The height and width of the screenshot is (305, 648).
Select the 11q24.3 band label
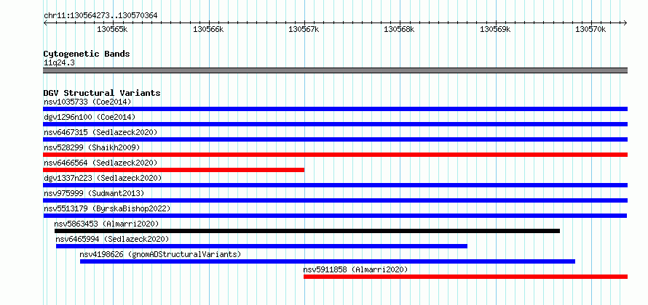pos(59,63)
